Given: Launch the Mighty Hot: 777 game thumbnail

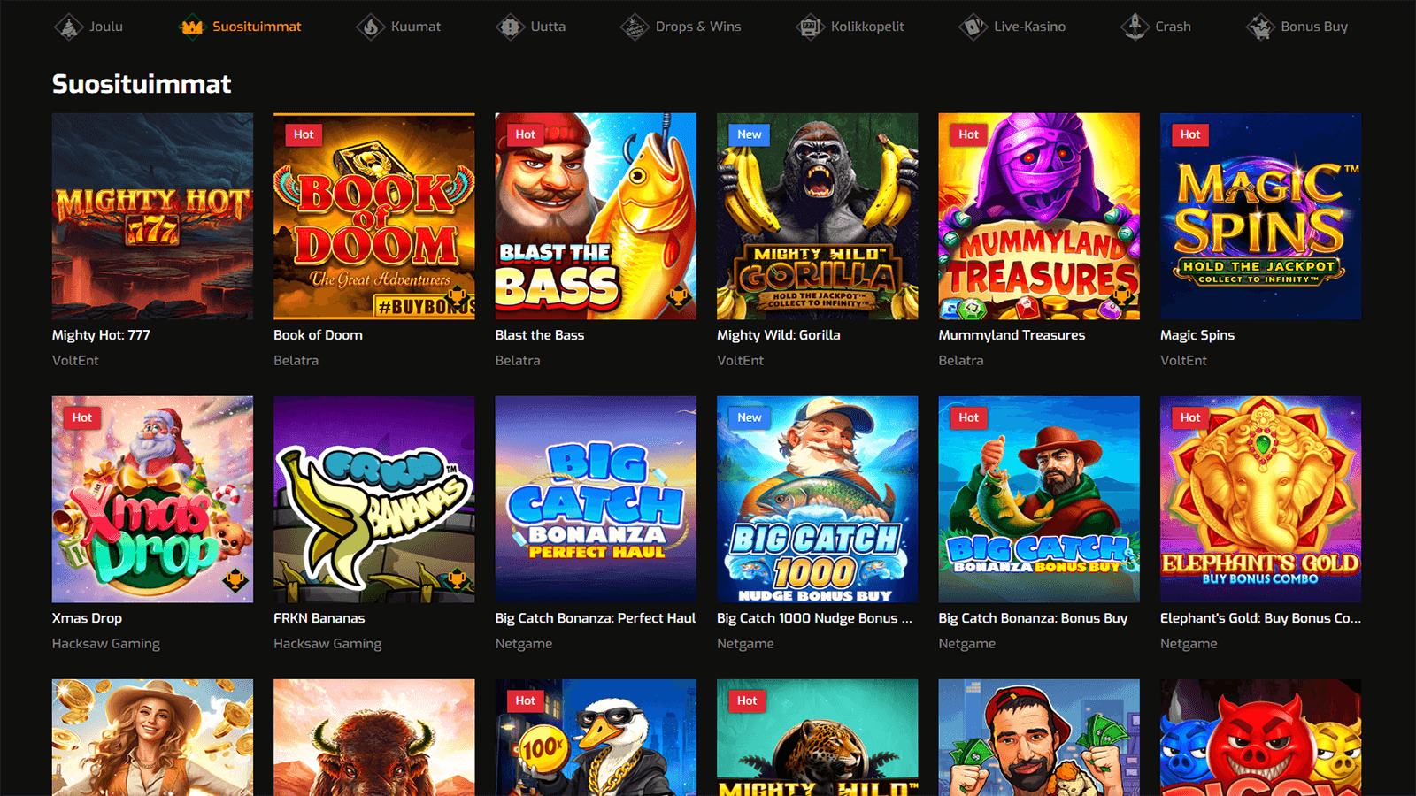Looking at the screenshot, I should coord(152,216).
